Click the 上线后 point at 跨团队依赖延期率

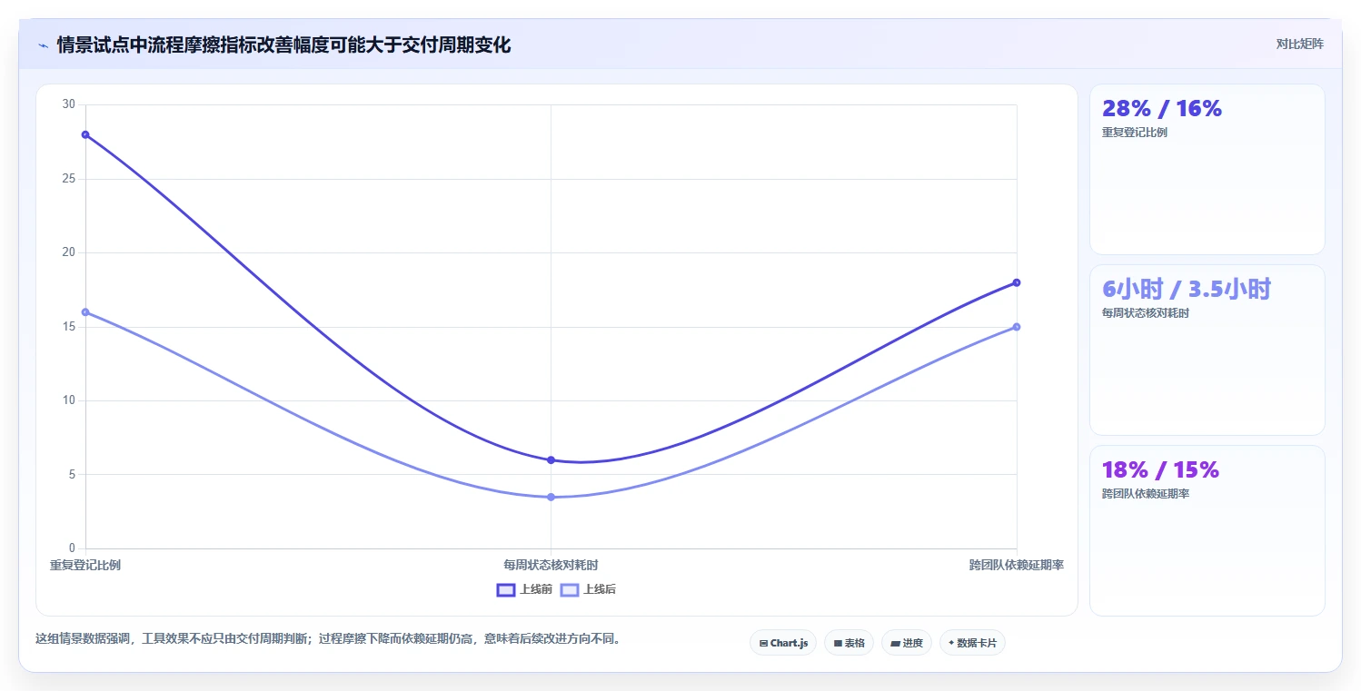(1017, 327)
